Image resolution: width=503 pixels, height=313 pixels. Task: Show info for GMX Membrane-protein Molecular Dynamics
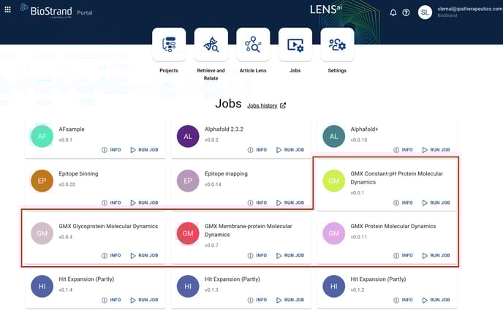pos(257,255)
